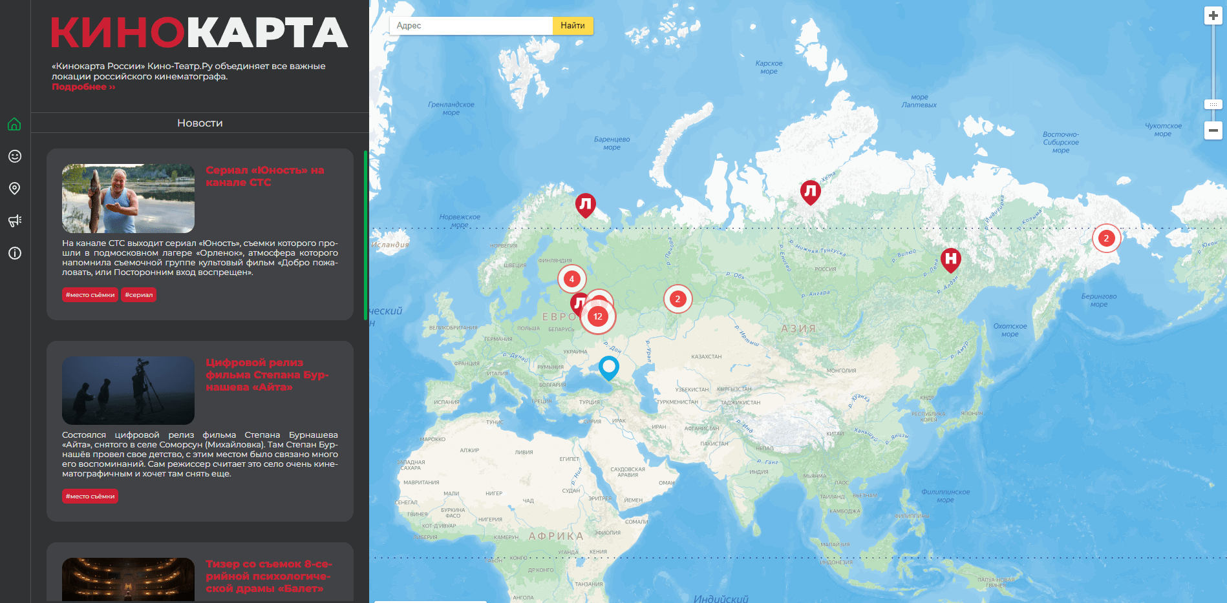1227x603 pixels.
Task: Click the Л marker beside the 12 cluster
Action: pyautogui.click(x=577, y=303)
